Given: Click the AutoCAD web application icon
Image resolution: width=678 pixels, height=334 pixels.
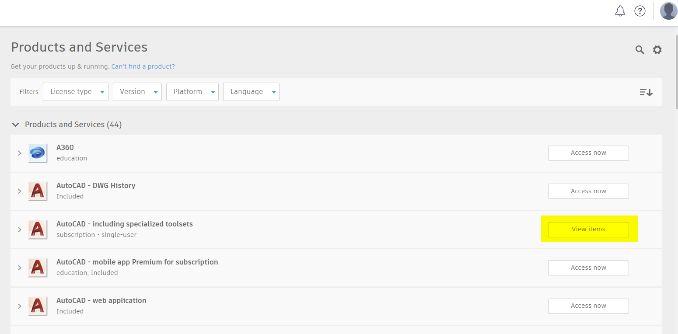Looking at the screenshot, I should 38,306.
